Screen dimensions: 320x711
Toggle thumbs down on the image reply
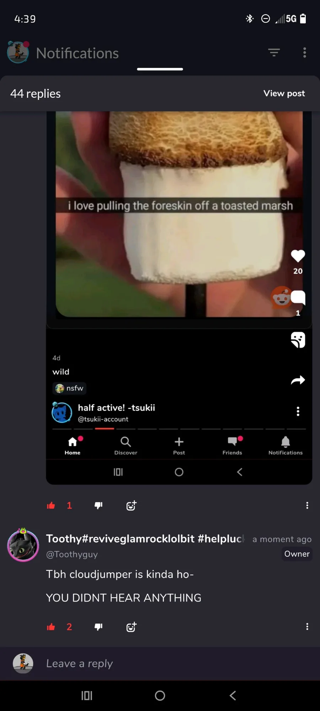click(98, 506)
